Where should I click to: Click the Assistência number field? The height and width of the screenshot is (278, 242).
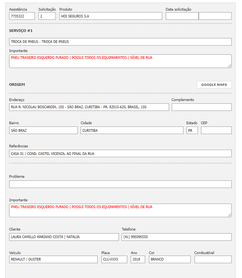[x=22, y=16]
